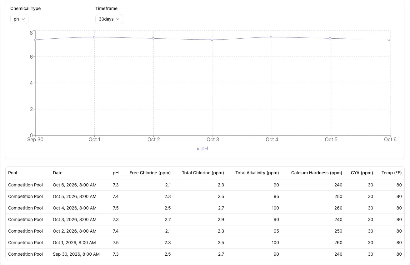
Task: Click the Total Chlorine (ppm) column header
Action: point(203,173)
